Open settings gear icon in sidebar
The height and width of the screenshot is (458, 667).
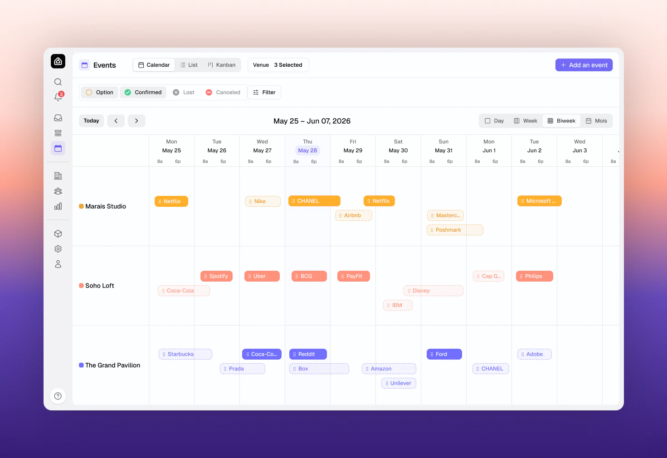[x=58, y=249]
